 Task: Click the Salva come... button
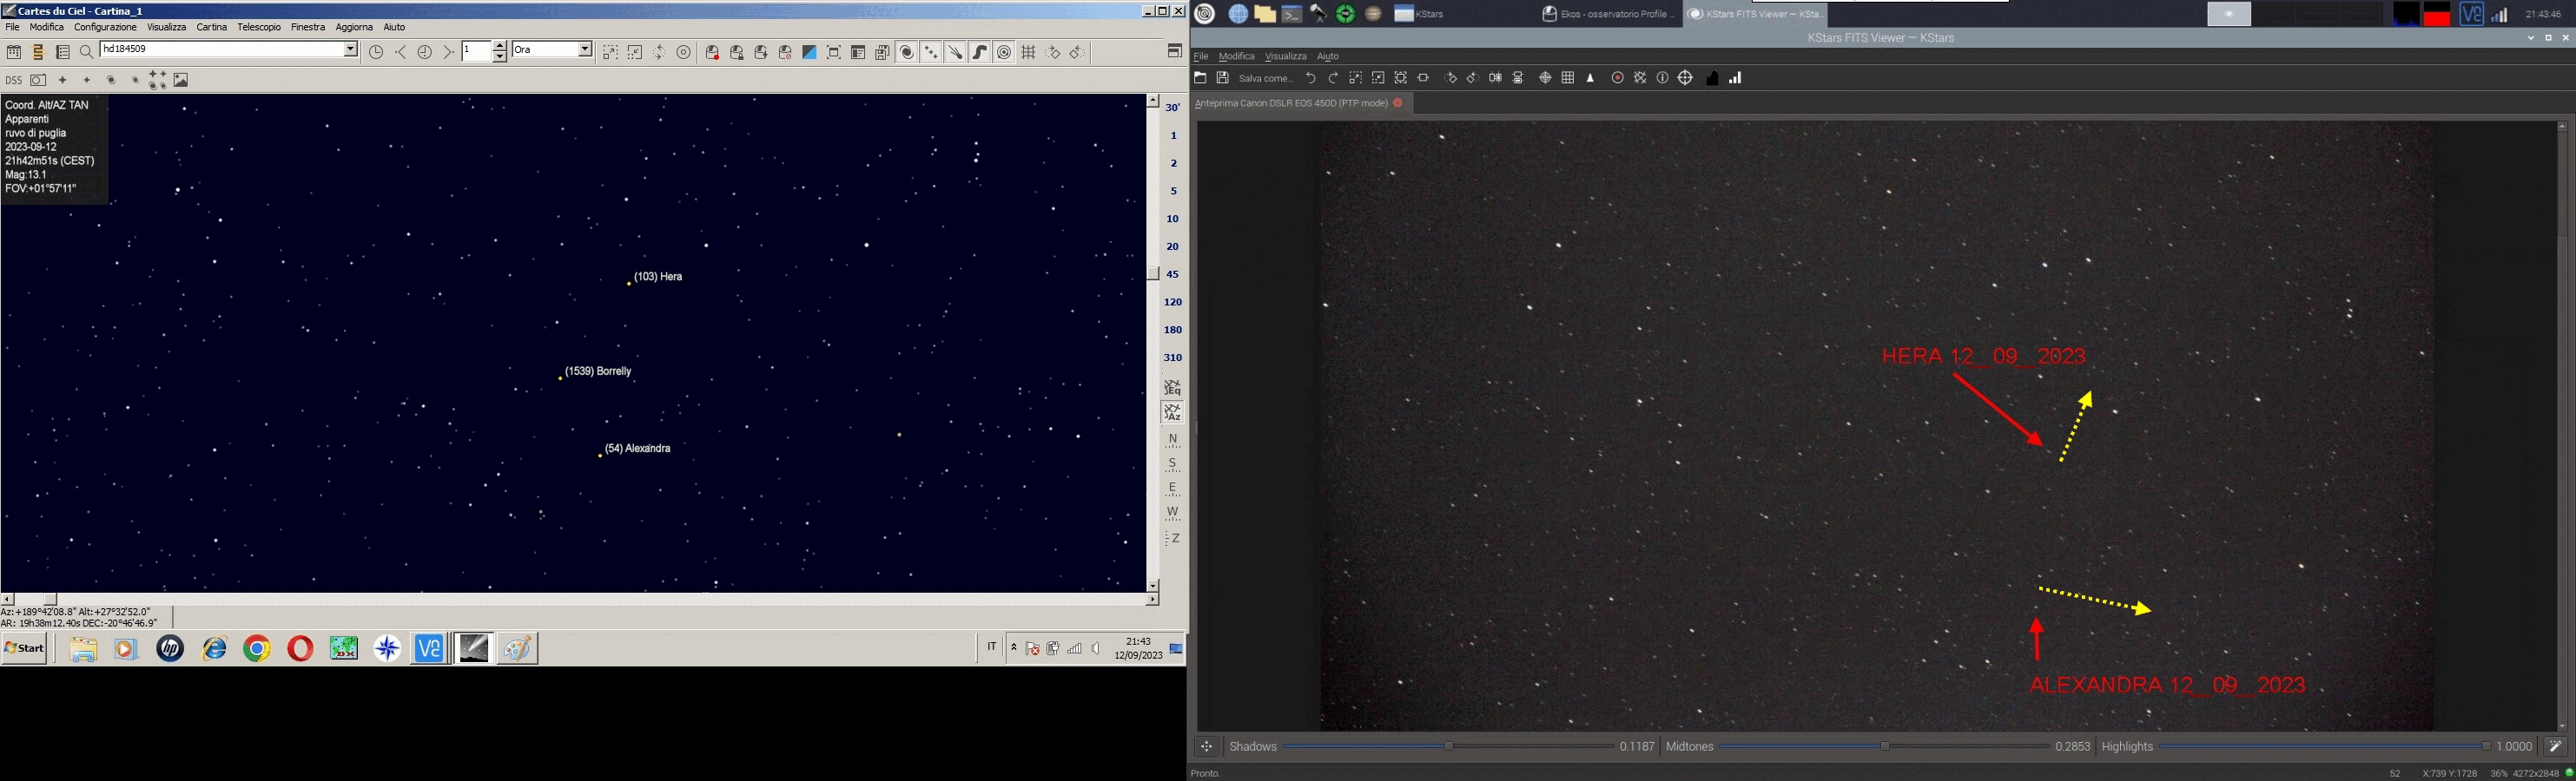[x=1266, y=78]
